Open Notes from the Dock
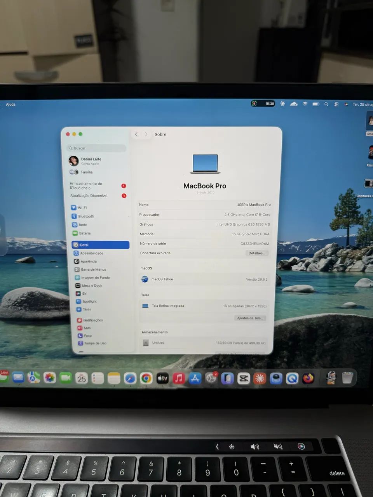 (114, 378)
